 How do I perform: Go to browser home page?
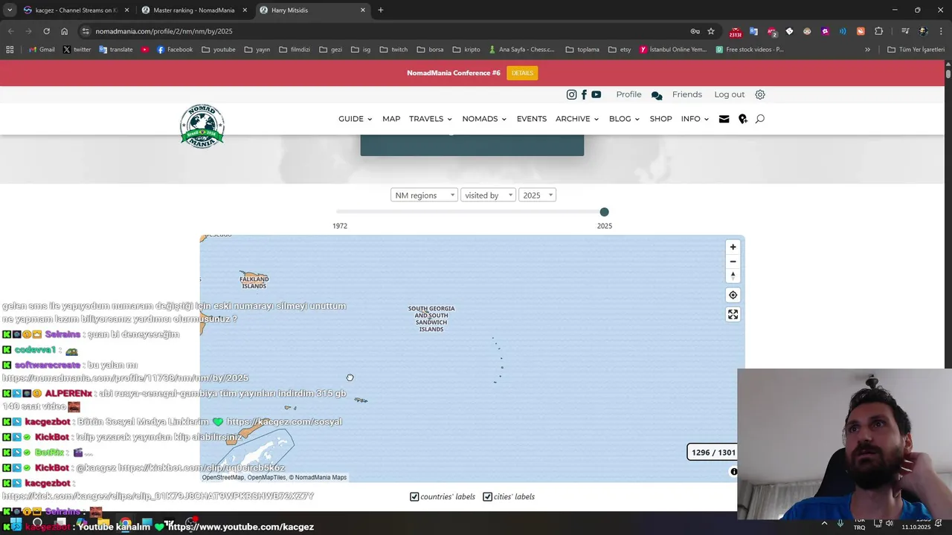(64, 31)
